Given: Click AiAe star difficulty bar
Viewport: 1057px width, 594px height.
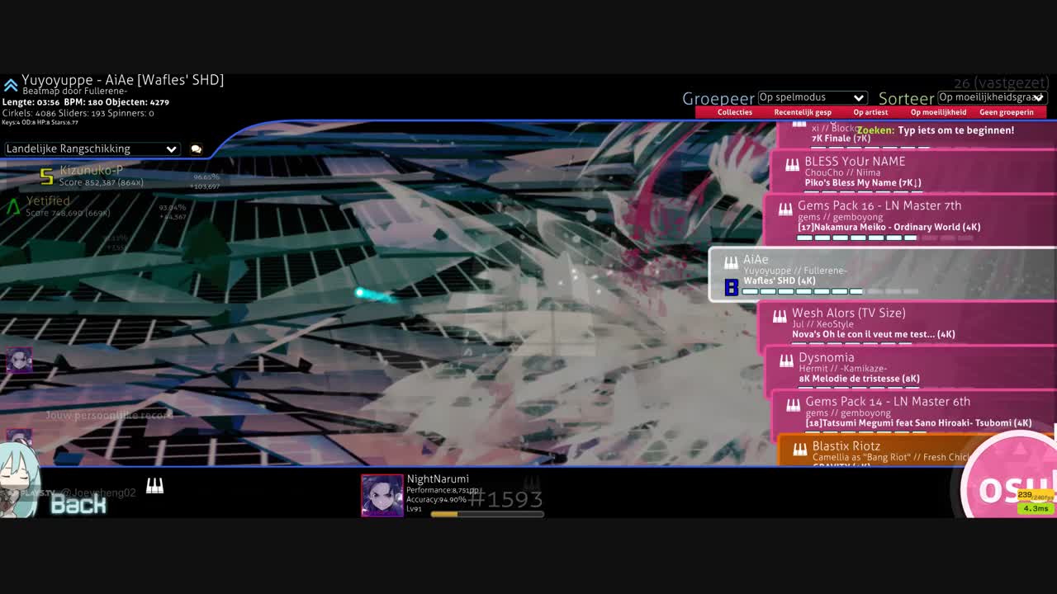Looking at the screenshot, I should tap(830, 291).
